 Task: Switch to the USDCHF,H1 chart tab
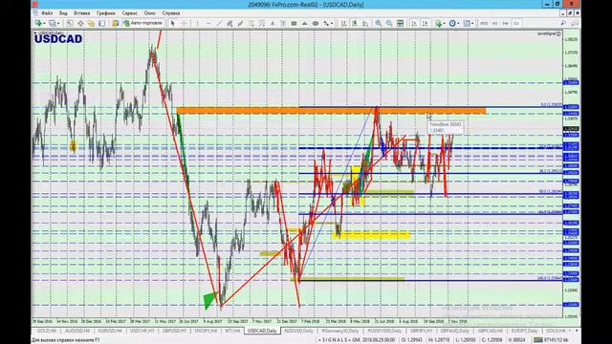(142, 331)
